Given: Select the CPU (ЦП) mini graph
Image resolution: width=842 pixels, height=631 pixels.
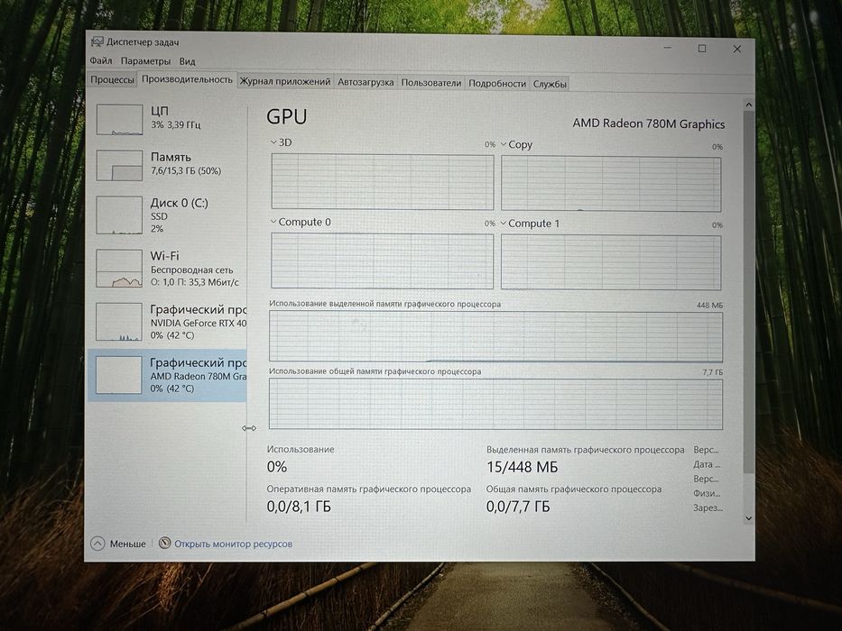Looking at the screenshot, I should 119,119.
